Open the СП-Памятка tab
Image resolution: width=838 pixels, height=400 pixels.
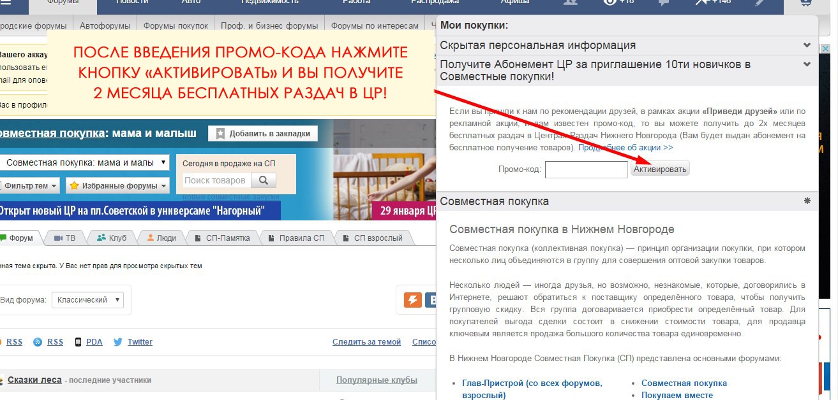pyautogui.click(x=223, y=238)
